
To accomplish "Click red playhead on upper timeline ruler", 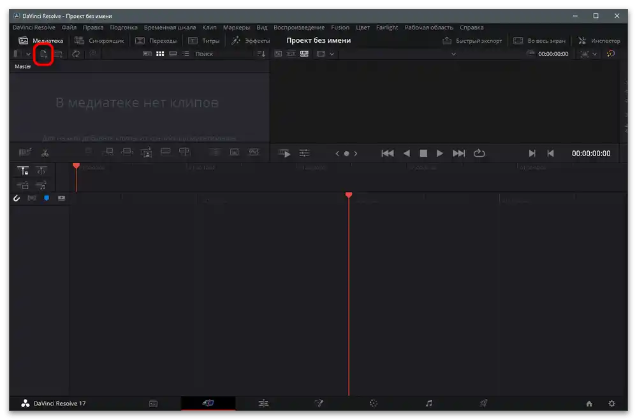I will click(77, 166).
